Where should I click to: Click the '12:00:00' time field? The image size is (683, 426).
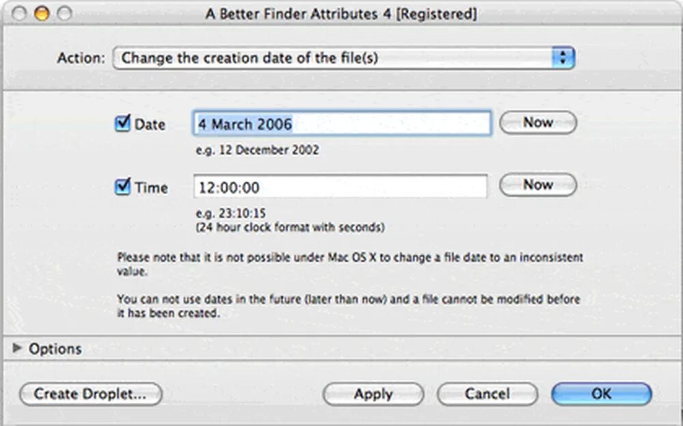coord(340,187)
